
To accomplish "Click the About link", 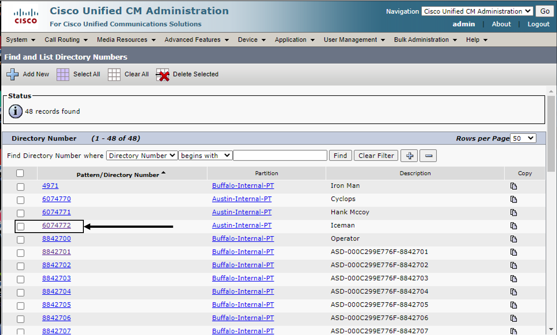I will click(501, 24).
